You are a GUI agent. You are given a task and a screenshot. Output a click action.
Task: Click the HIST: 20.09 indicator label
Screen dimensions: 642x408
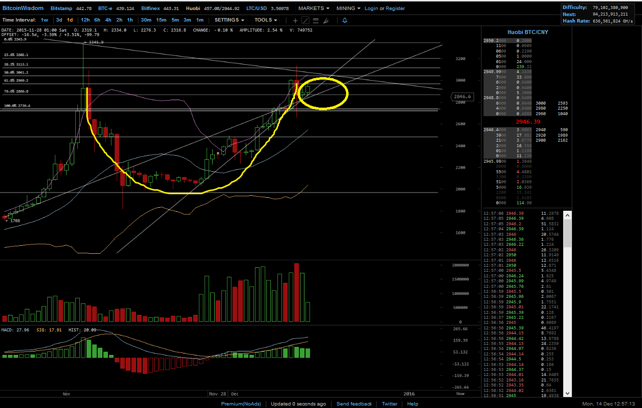pyautogui.click(x=82, y=330)
